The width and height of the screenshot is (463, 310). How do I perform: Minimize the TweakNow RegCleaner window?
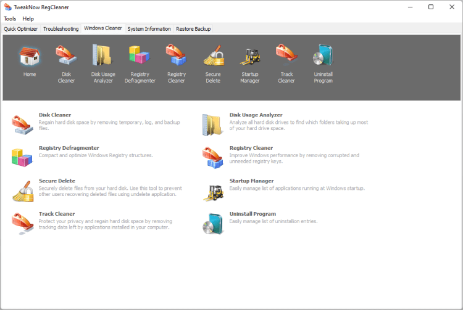[x=410, y=7]
